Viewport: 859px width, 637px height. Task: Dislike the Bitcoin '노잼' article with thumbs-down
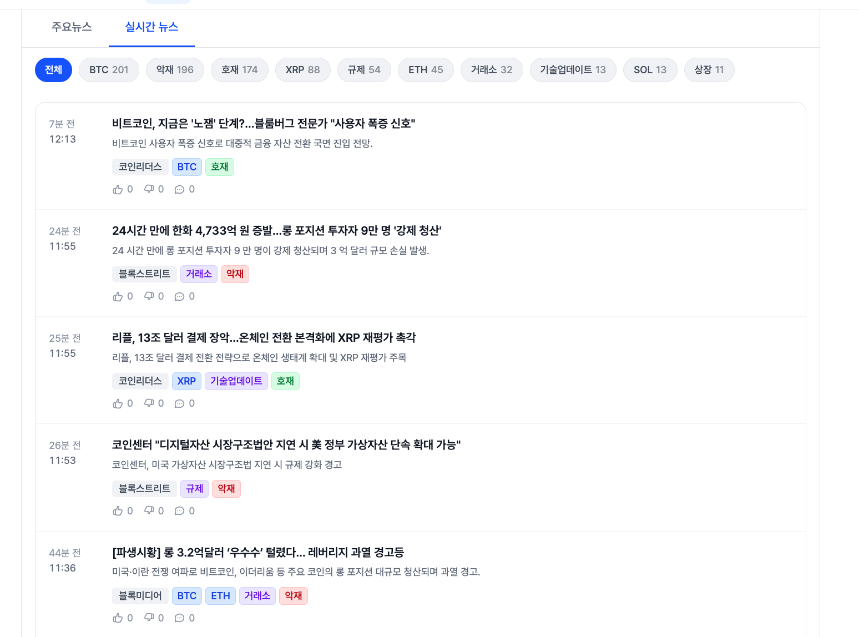149,189
